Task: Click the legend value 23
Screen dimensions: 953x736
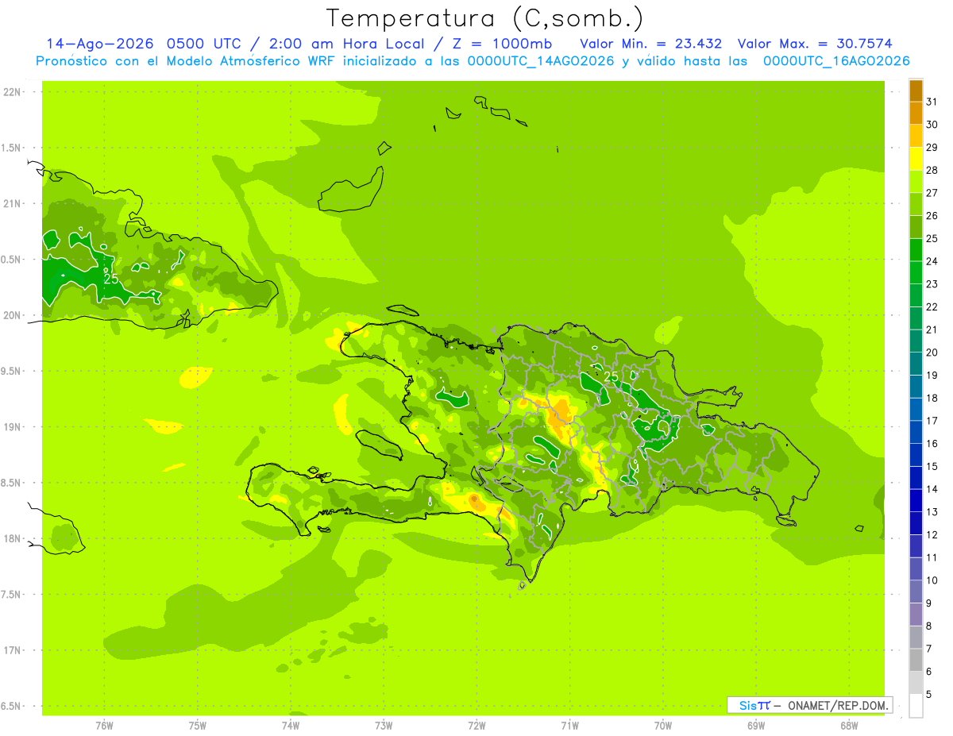Action: coord(932,284)
